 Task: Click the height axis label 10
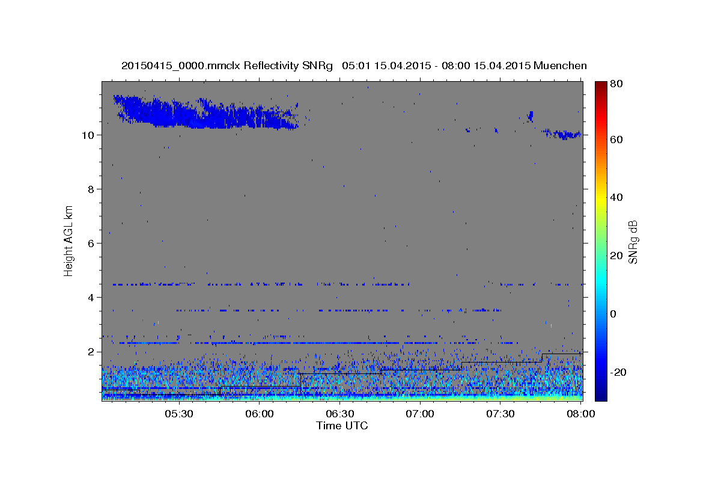coord(88,135)
